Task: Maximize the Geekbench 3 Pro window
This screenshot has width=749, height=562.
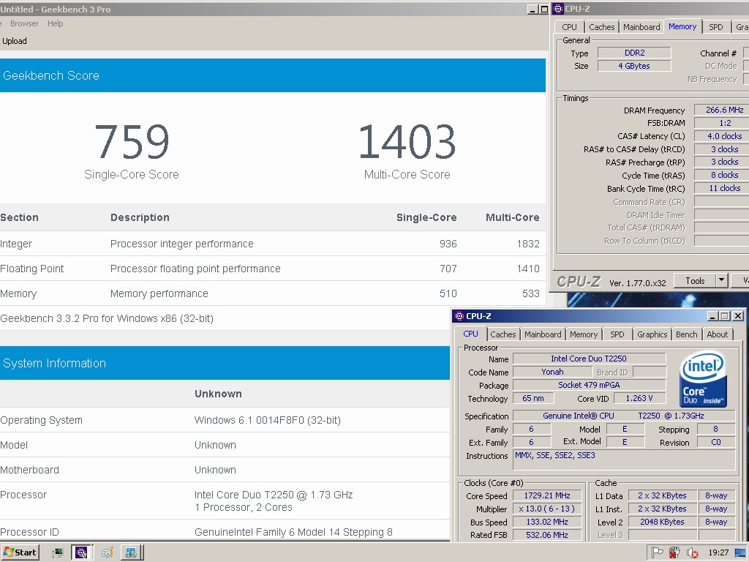Action: coord(543,9)
